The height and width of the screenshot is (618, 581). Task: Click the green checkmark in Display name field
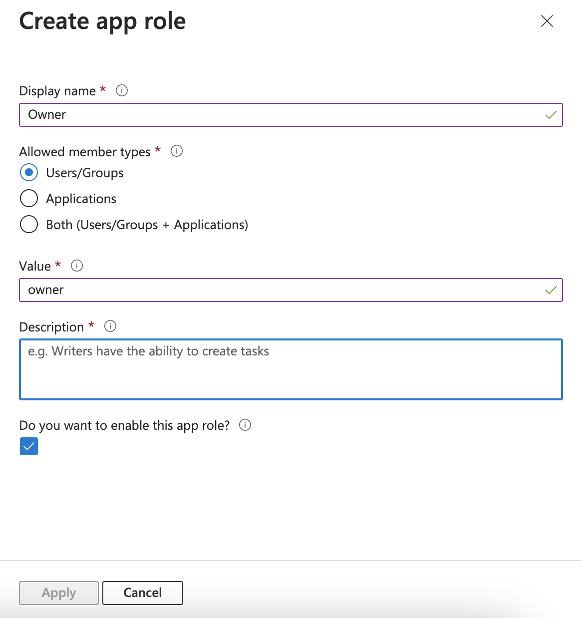click(551, 114)
